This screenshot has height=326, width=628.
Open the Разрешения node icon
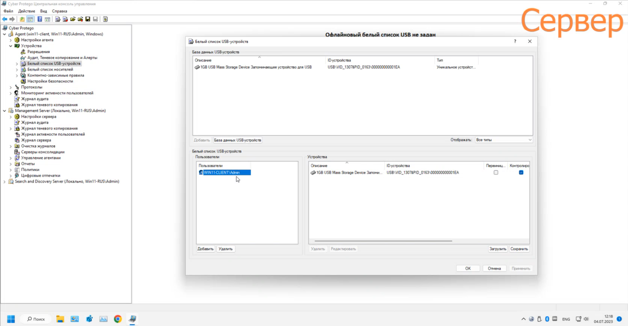pos(23,52)
